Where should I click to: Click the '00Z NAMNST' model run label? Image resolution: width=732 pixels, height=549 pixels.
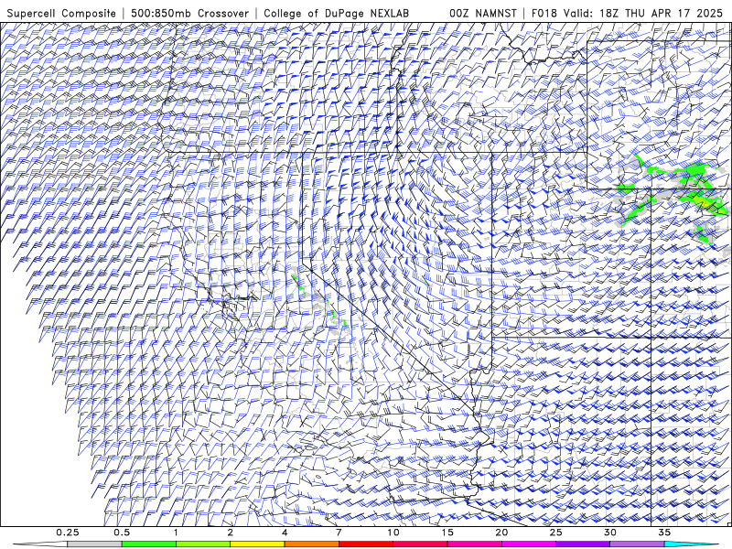[483, 13]
